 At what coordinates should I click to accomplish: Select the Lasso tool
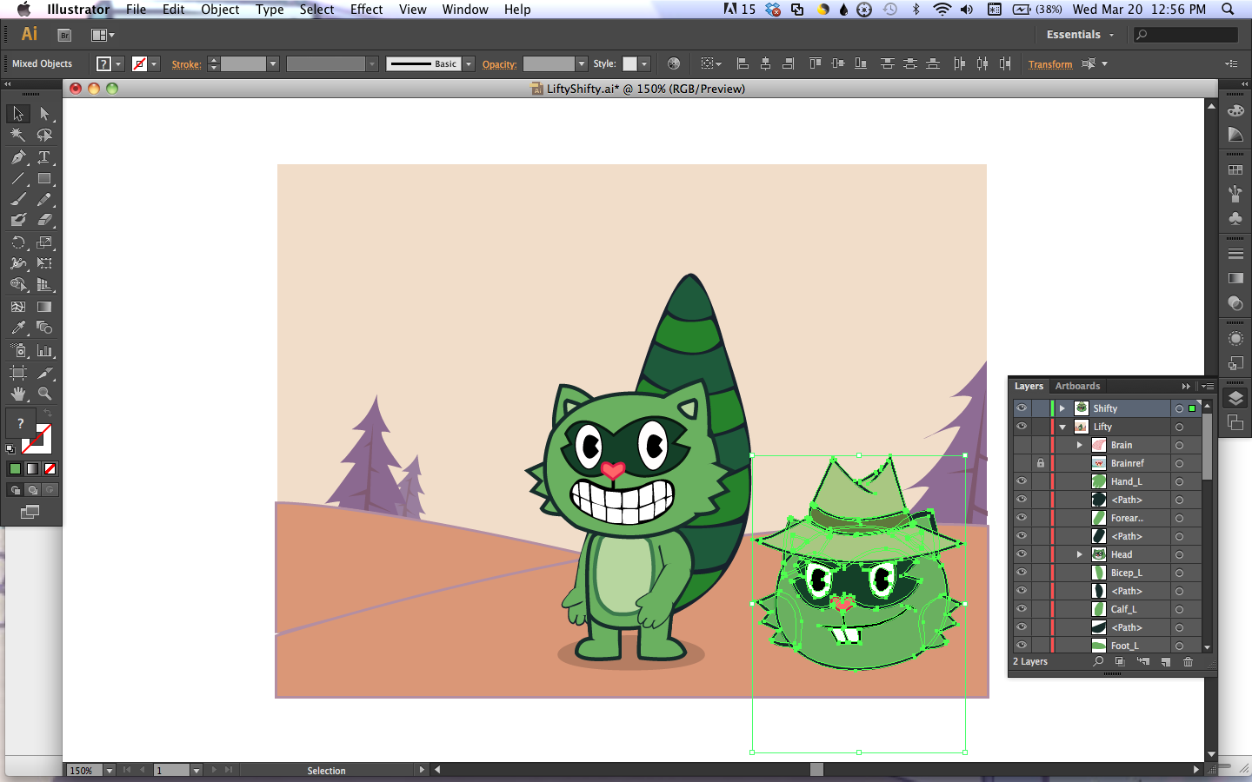44,135
